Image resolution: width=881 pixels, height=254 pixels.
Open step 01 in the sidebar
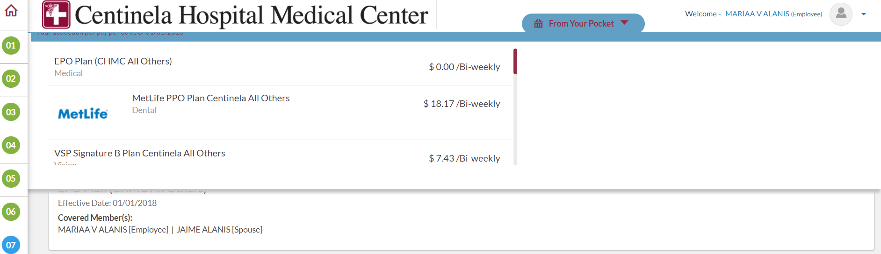coord(11,46)
